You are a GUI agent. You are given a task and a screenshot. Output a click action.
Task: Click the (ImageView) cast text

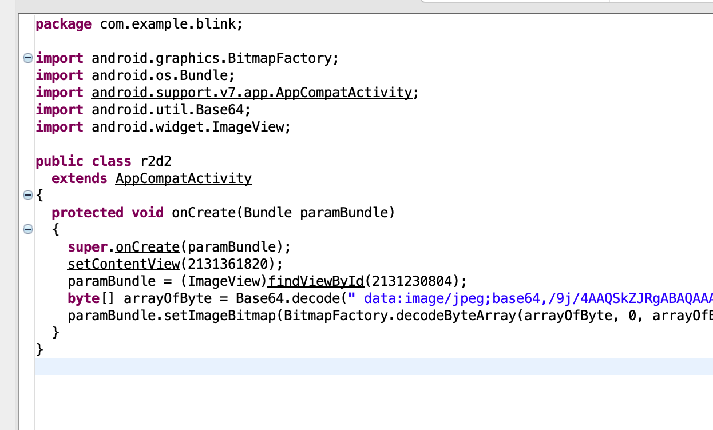tap(224, 281)
